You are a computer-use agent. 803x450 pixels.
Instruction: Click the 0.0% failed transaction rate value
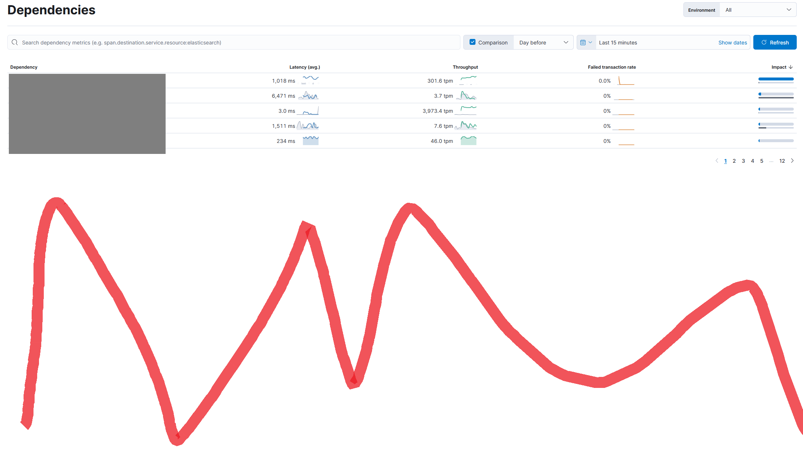605,81
